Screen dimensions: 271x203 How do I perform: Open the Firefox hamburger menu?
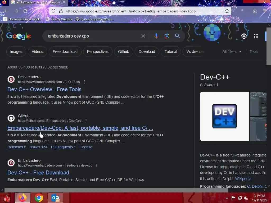tap(264, 11)
